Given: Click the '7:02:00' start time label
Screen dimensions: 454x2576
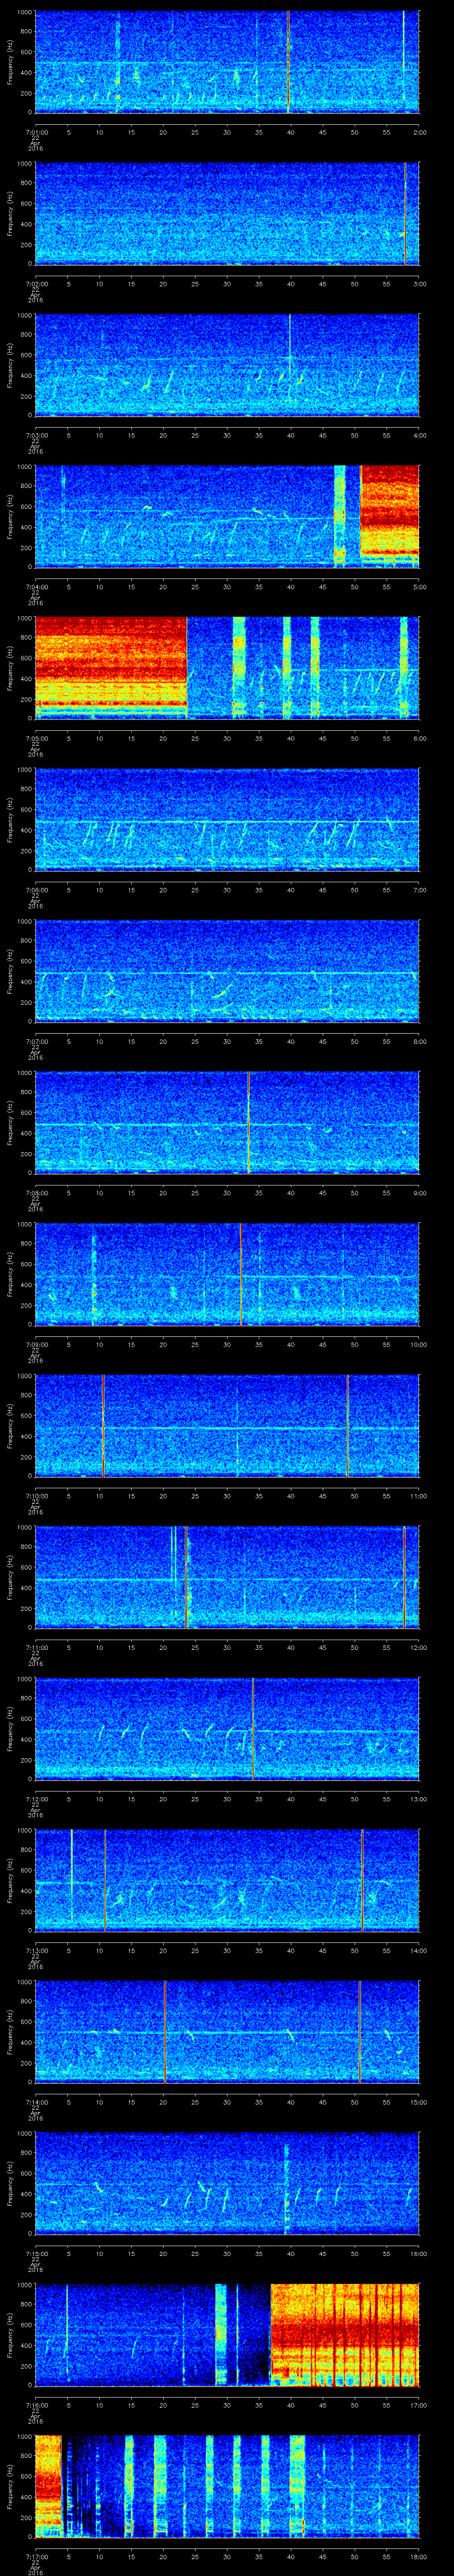Looking at the screenshot, I should tap(36, 284).
